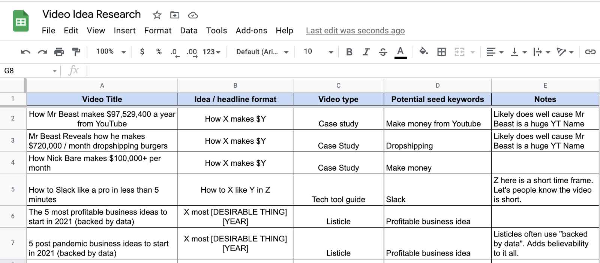Open the Google Sheets home icon
600x263 pixels.
21,21
